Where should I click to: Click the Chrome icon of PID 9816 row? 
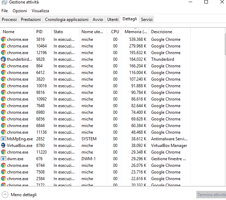click(x=3, y=92)
